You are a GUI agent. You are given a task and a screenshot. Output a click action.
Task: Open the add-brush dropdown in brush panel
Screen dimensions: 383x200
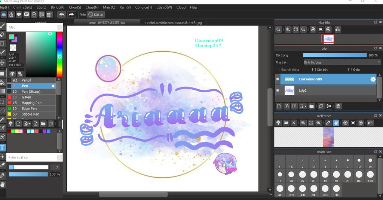(x=27, y=124)
